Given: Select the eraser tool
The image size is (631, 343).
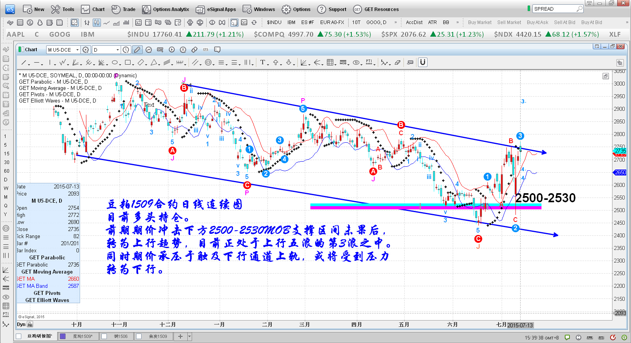Looking at the screenshot, I should [x=398, y=62].
